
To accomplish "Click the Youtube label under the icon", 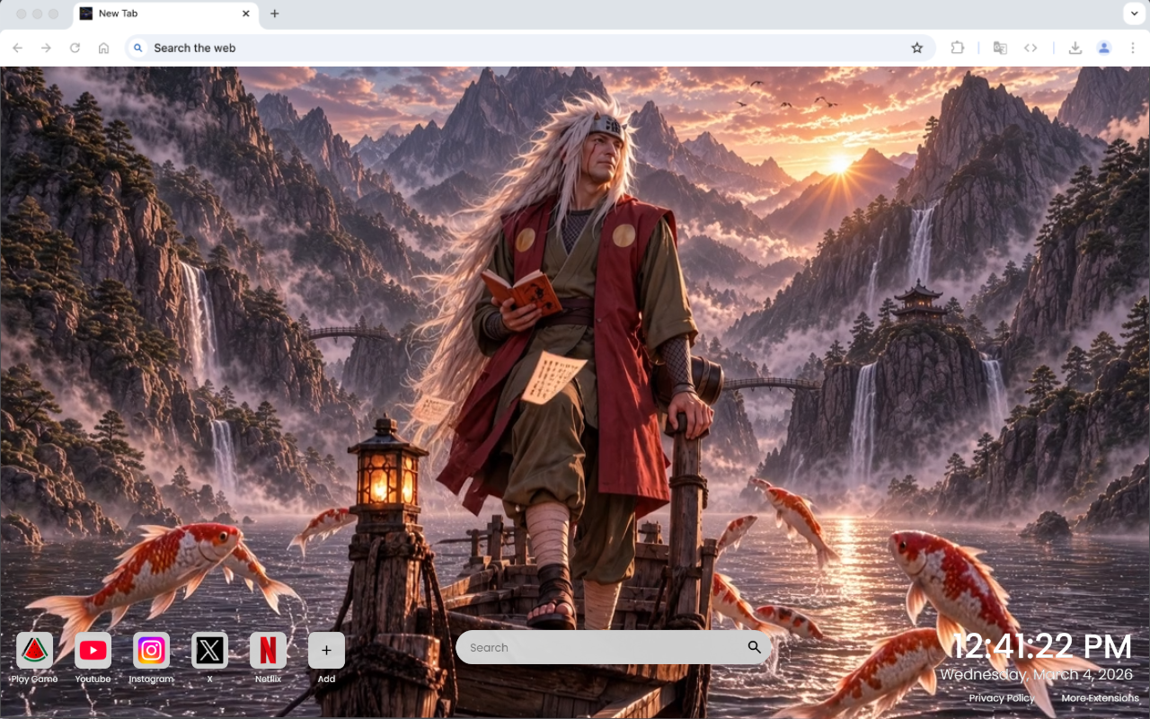I will pyautogui.click(x=93, y=679).
